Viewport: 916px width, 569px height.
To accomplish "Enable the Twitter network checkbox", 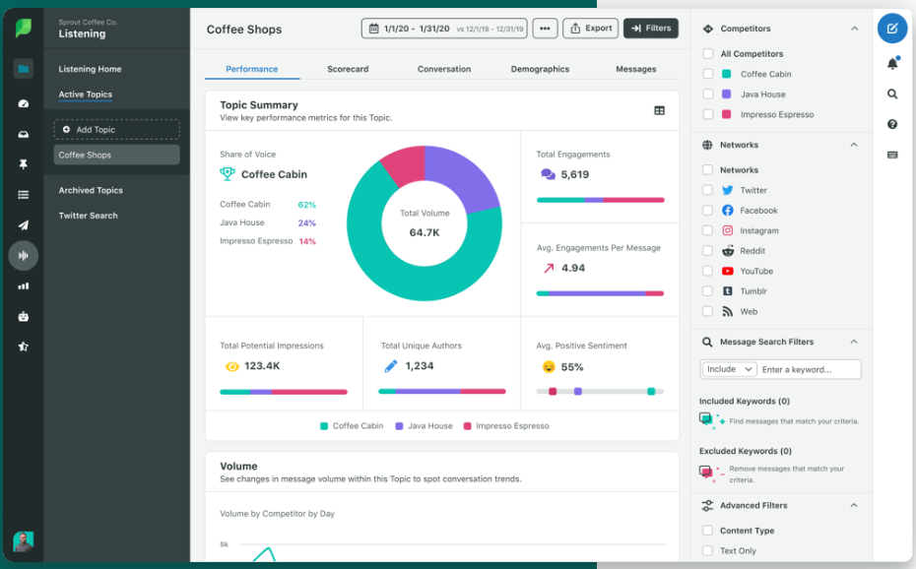I will (707, 190).
